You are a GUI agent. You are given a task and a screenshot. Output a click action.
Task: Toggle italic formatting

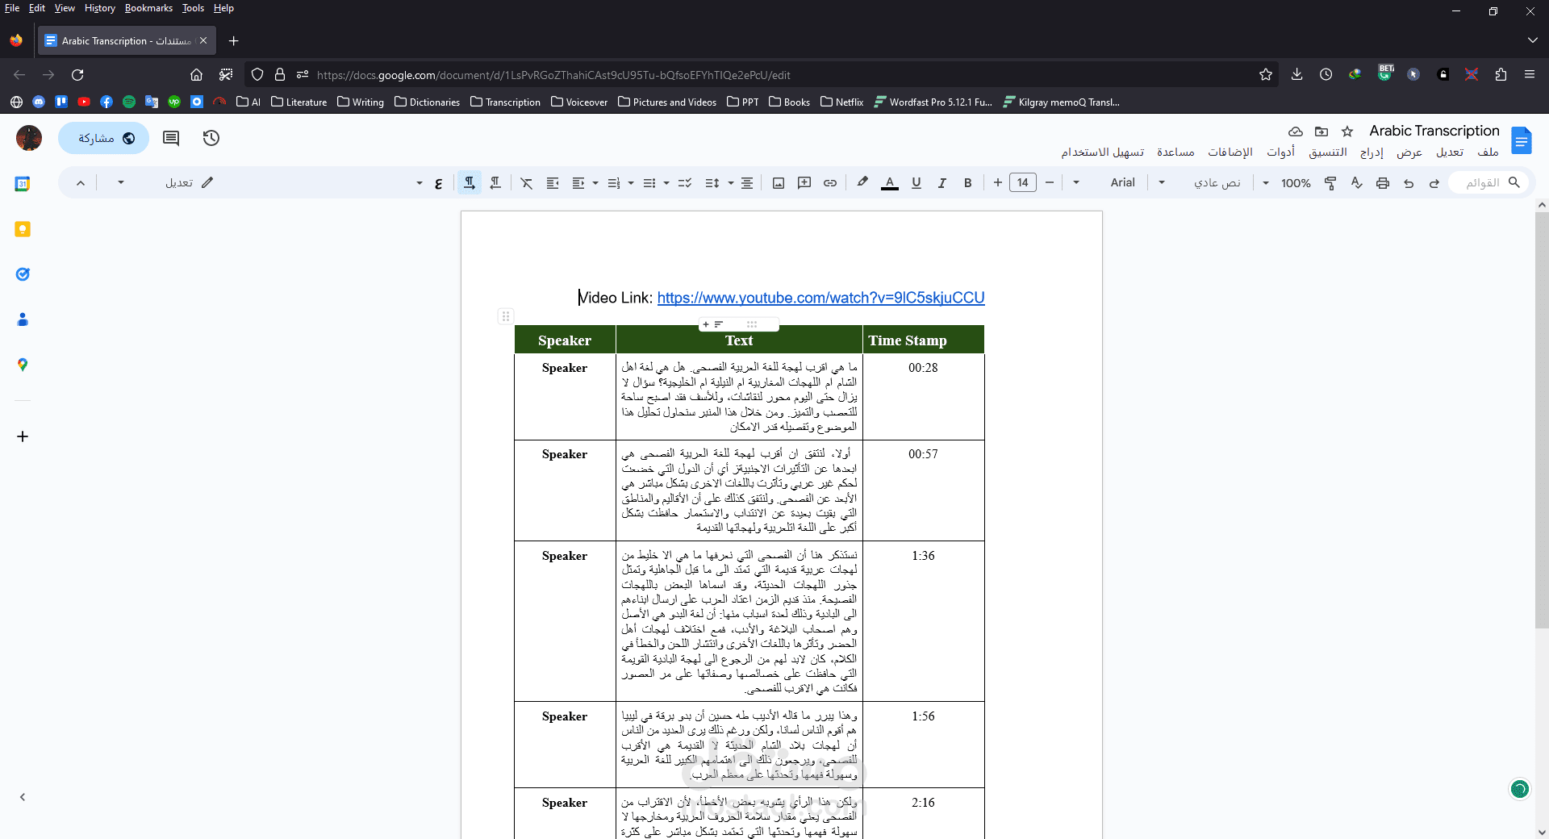[x=942, y=183]
